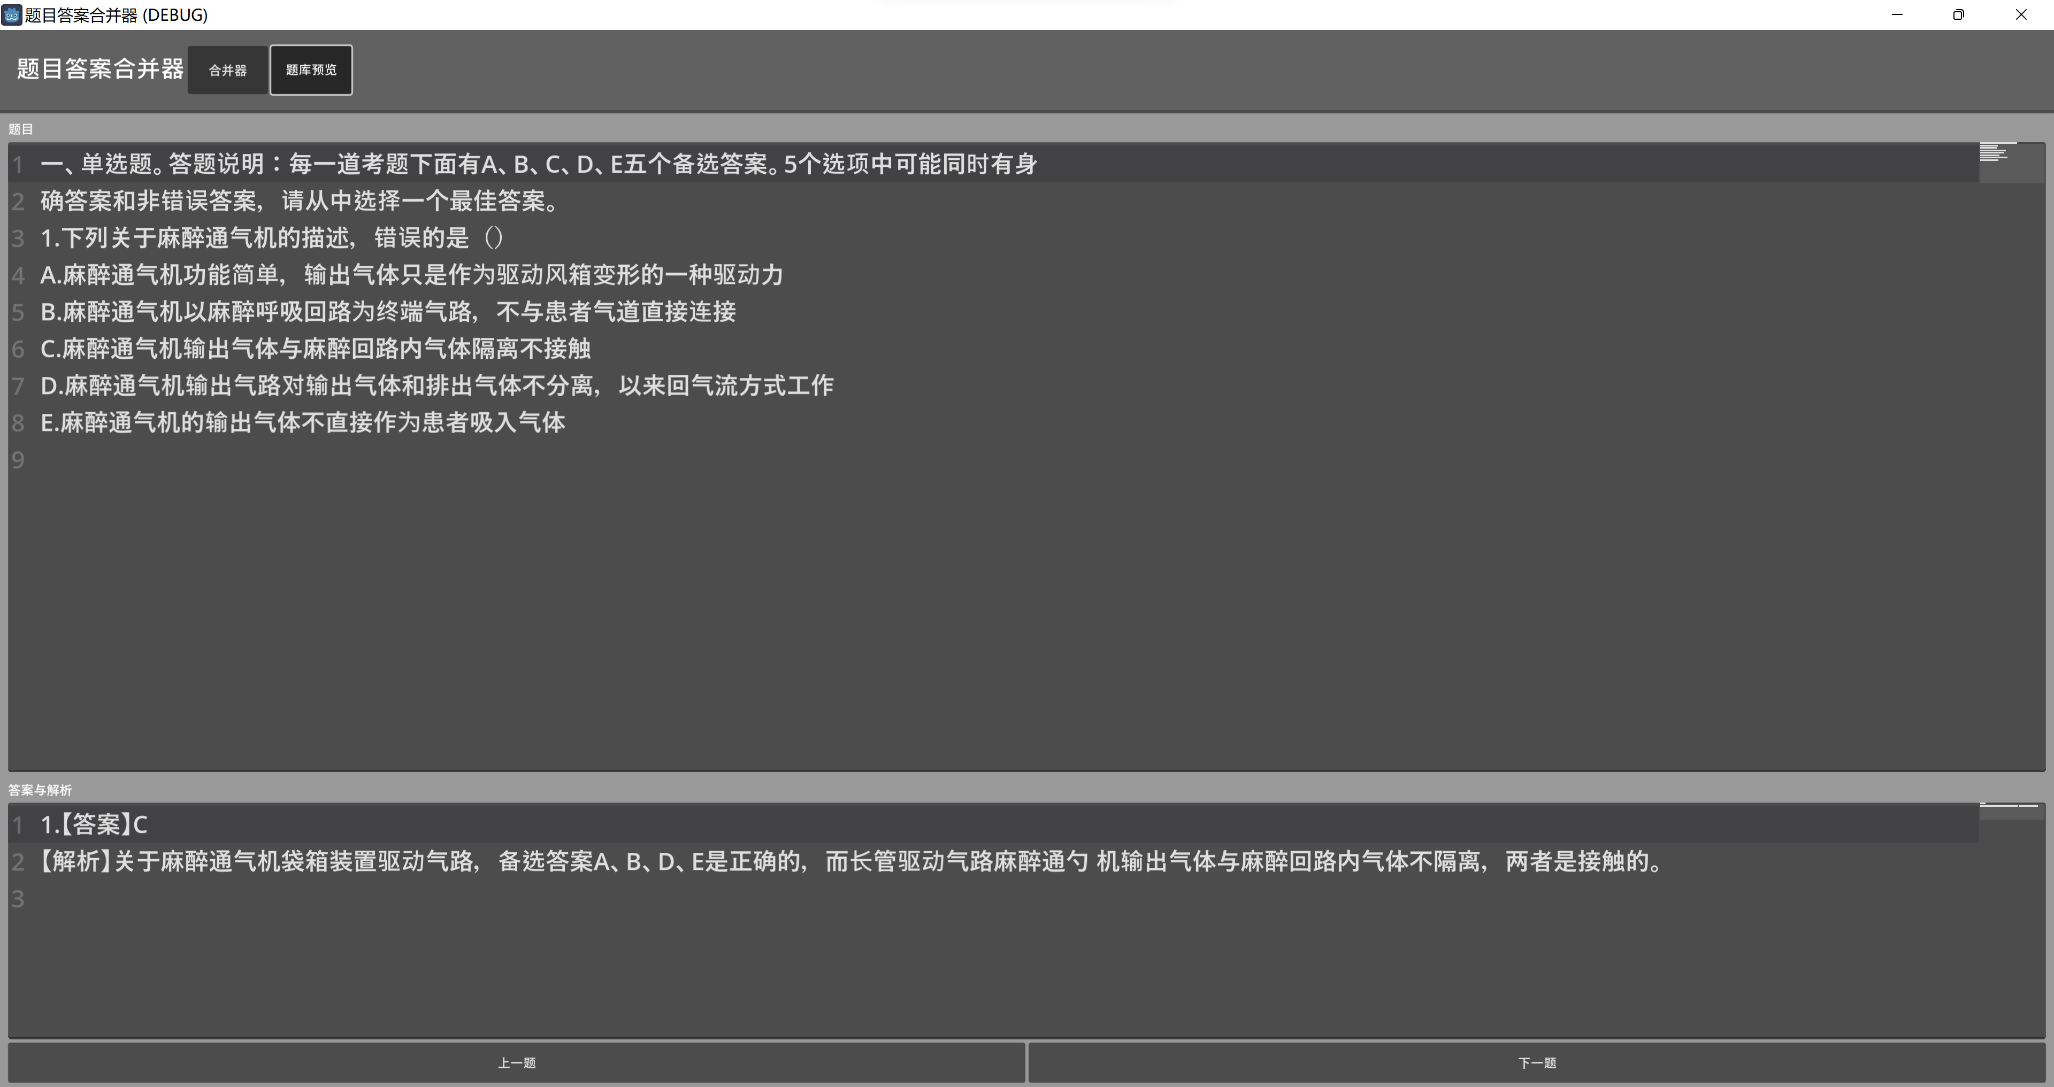Screen dimensions: 2054x1087
Task: Place cursor in option B.麻醉通气机以麻醉呼吸回路 line
Action: tap(387, 312)
